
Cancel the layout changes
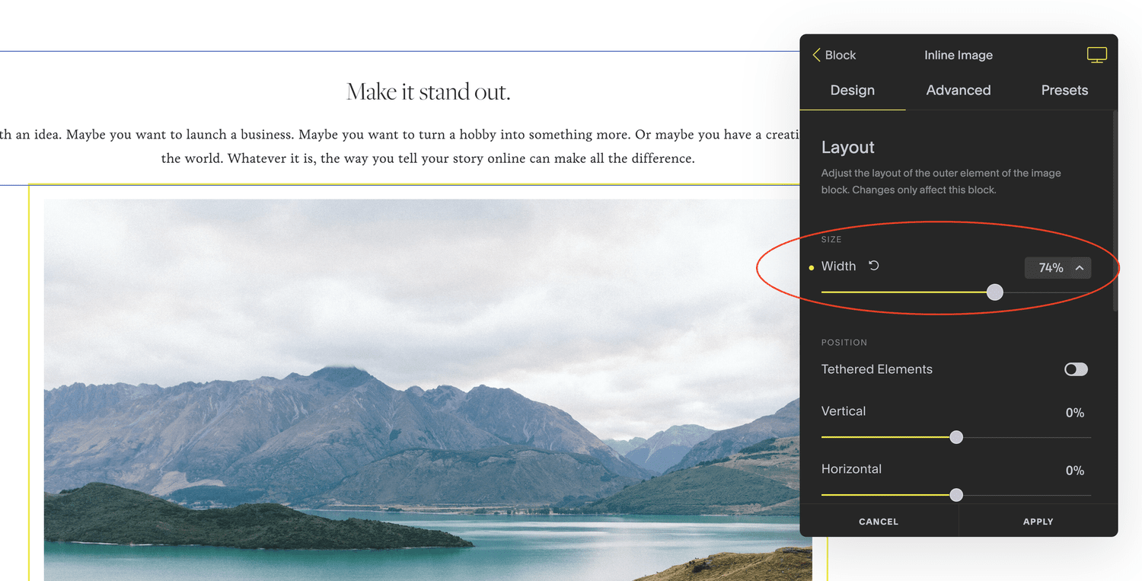878,522
